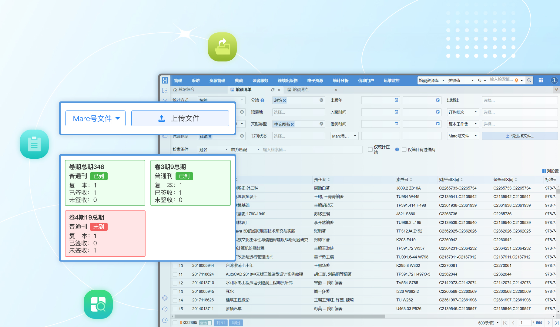Image resolution: width=560 pixels, height=327 pixels.
Task: Click the horizontal scrollbar under the table
Action: pos(279,316)
